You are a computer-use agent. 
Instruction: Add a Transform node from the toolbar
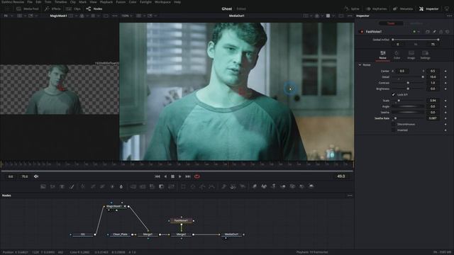[171, 186]
